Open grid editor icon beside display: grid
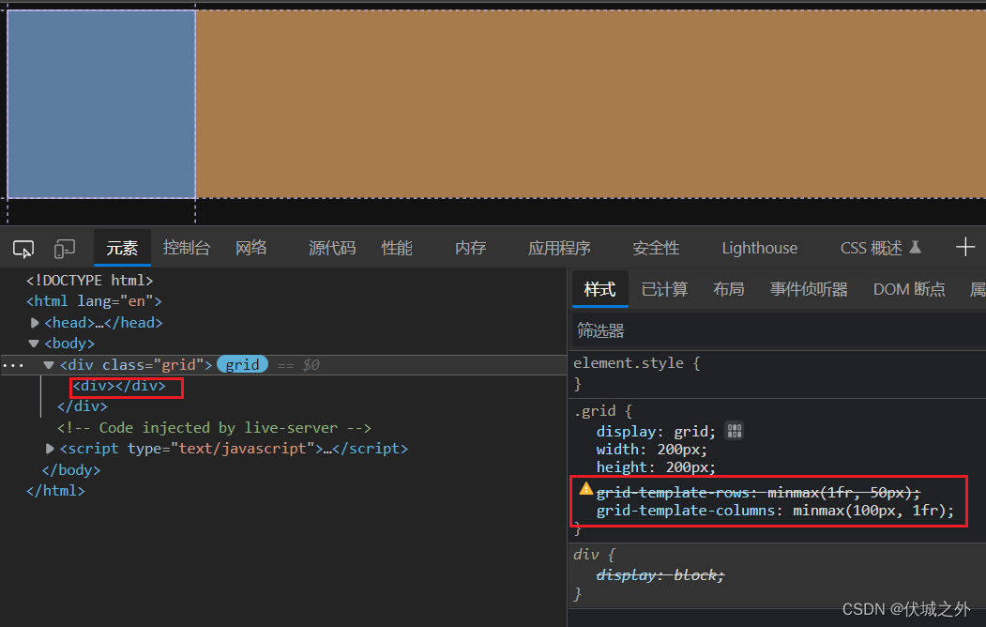The image size is (986, 627). 734,431
